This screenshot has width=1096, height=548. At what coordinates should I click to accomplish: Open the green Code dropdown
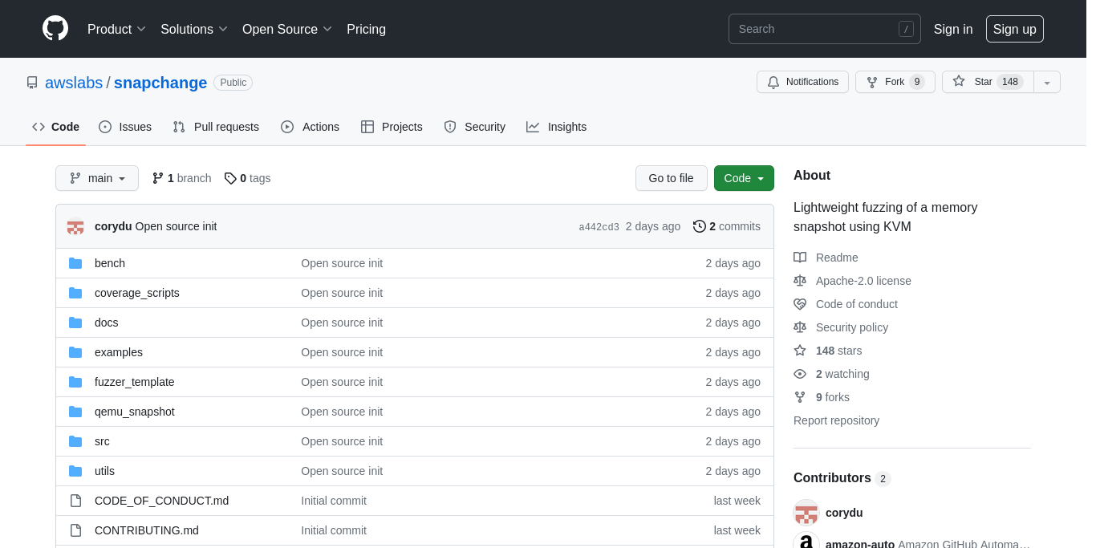click(x=744, y=178)
